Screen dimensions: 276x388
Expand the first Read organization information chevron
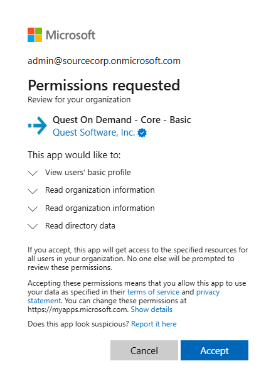point(33,191)
